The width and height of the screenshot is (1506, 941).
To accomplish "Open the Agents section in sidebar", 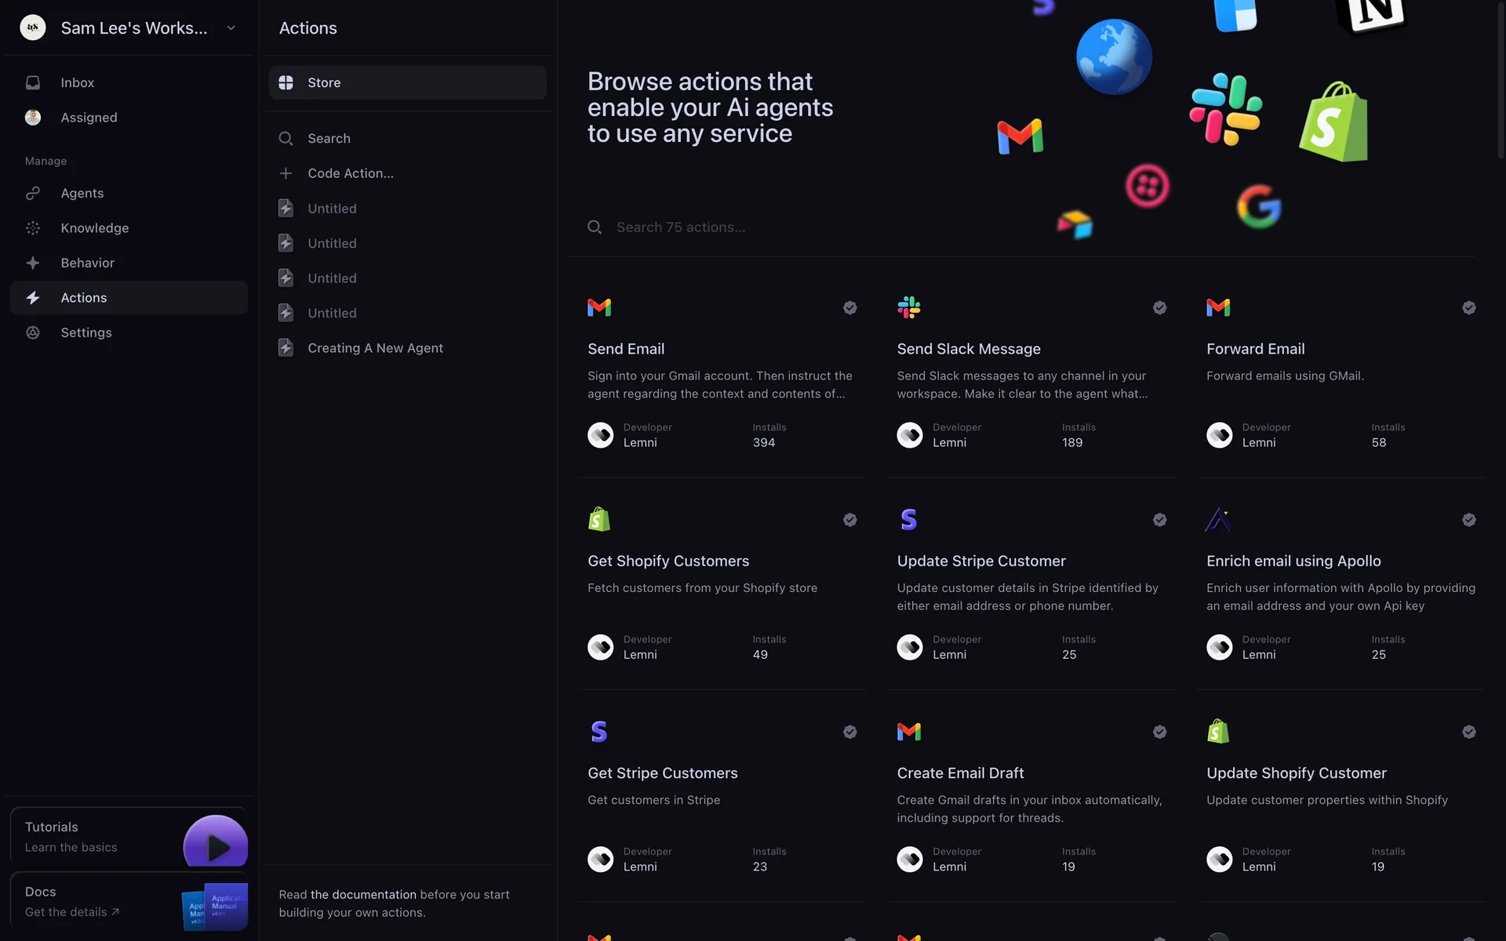I will point(82,194).
